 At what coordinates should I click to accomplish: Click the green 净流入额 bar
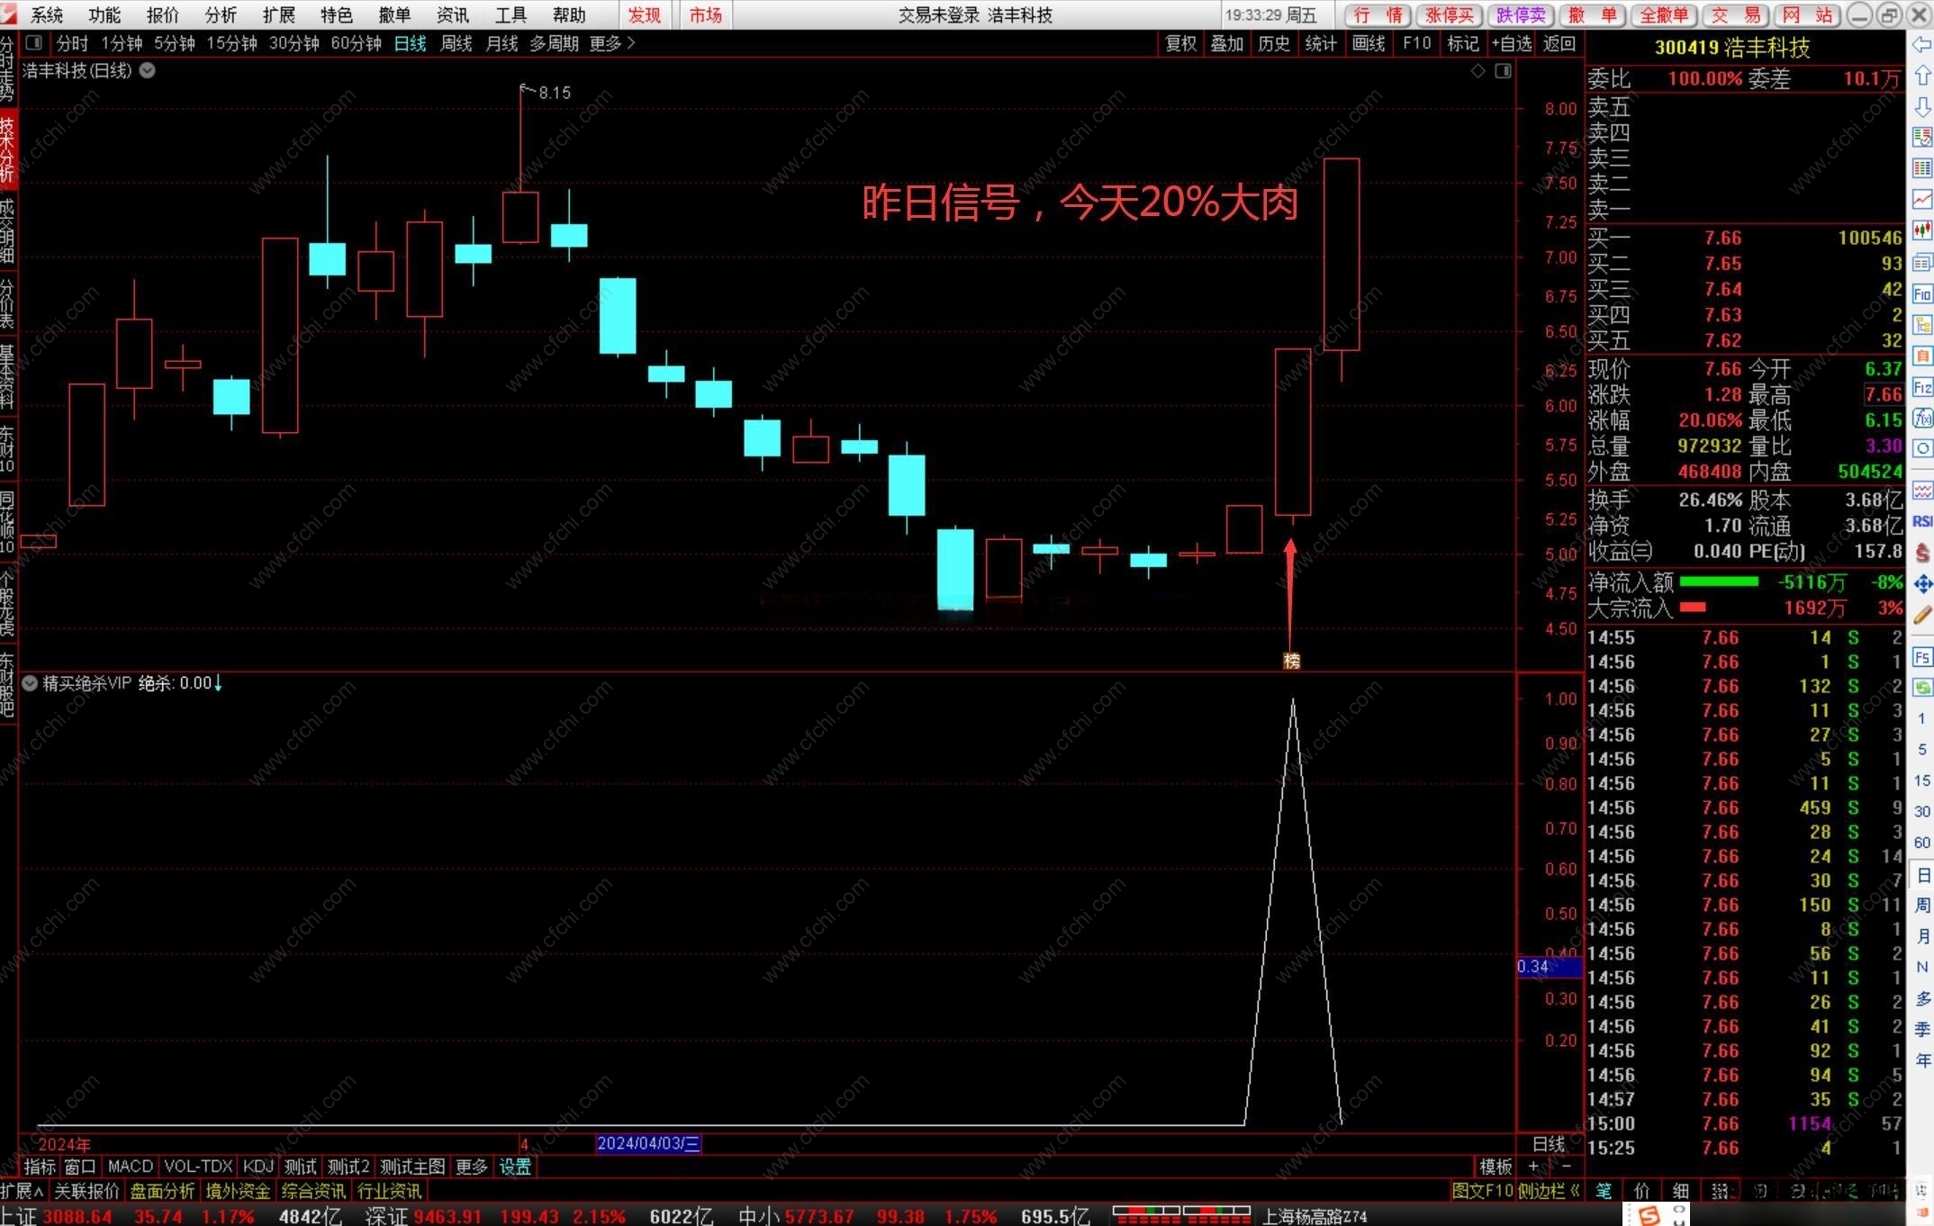1718,581
